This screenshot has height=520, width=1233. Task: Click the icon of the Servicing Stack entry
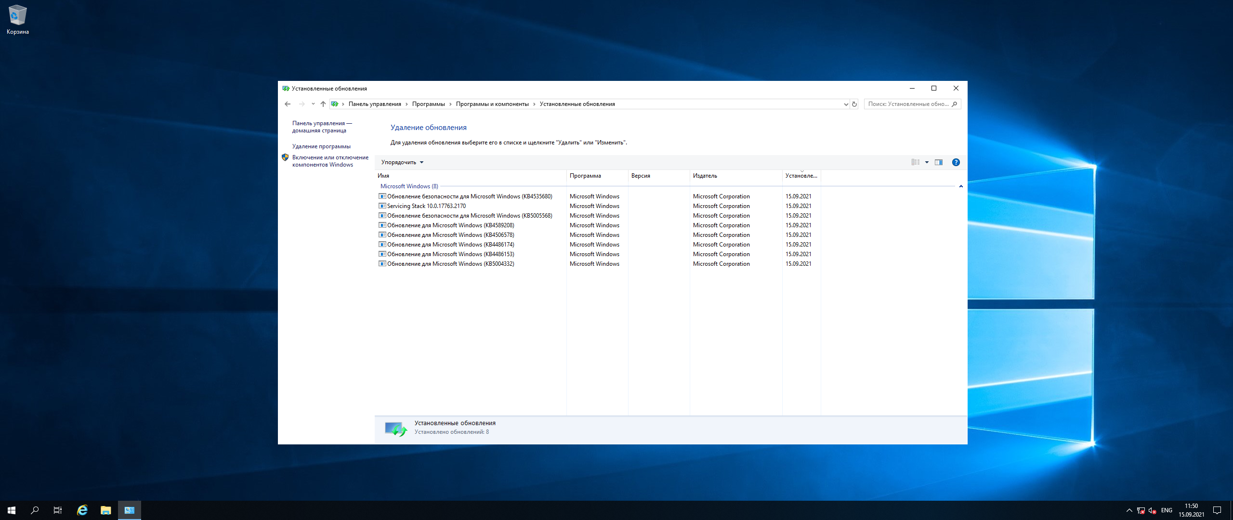(382, 206)
